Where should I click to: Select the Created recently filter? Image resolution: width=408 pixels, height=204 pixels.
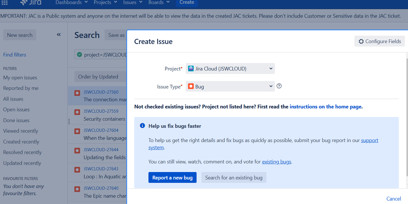(21, 142)
